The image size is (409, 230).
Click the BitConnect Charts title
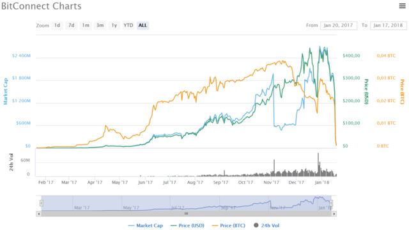(42, 6)
